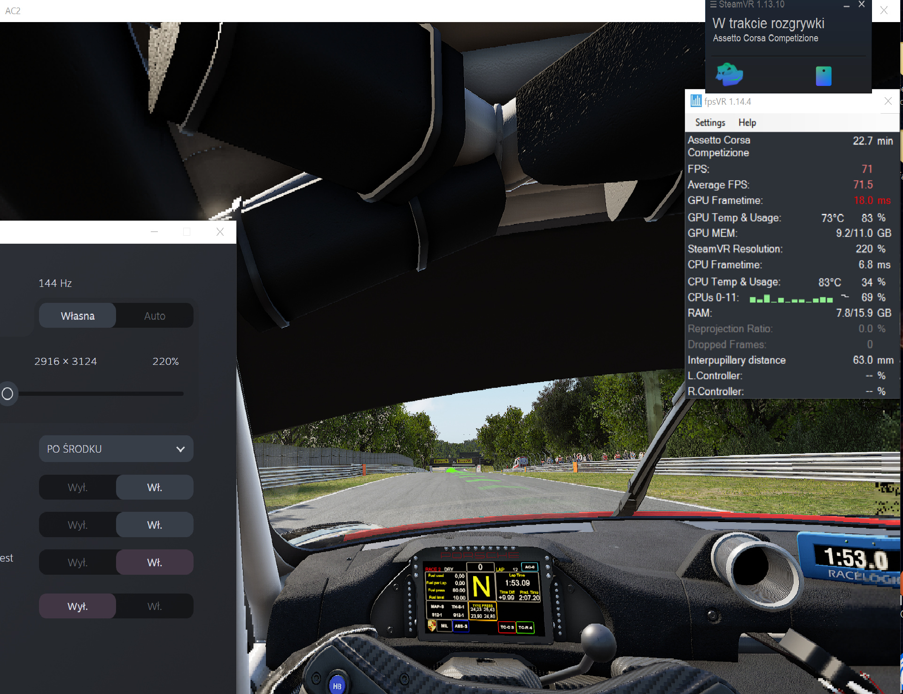Close the SteamVR status window
The image size is (903, 694).
tap(862, 4)
